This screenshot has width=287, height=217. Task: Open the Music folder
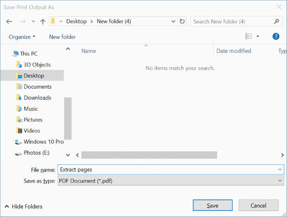point(31,109)
